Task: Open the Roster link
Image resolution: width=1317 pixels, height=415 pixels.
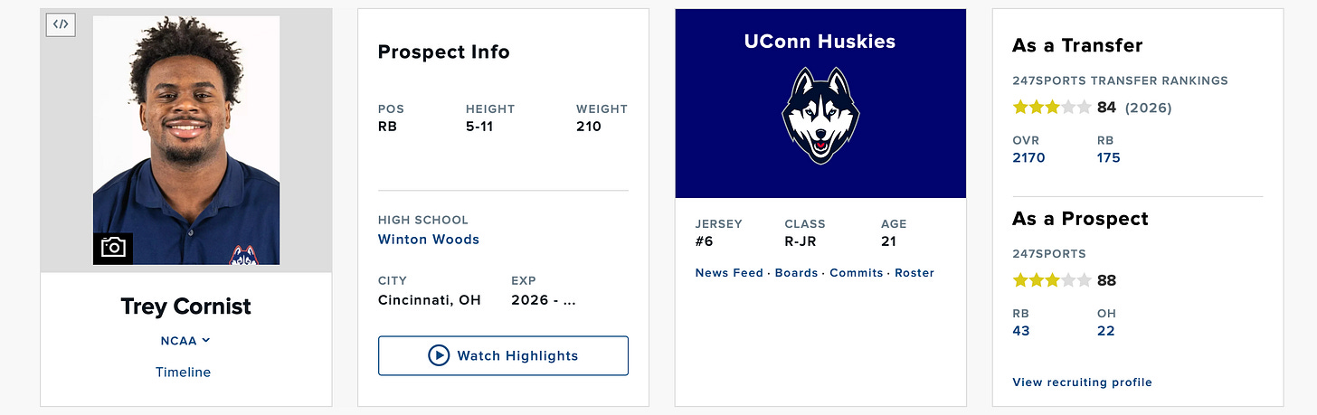Action: point(914,273)
